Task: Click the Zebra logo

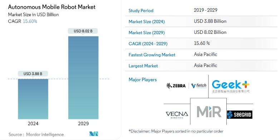Action: [x=176, y=86]
